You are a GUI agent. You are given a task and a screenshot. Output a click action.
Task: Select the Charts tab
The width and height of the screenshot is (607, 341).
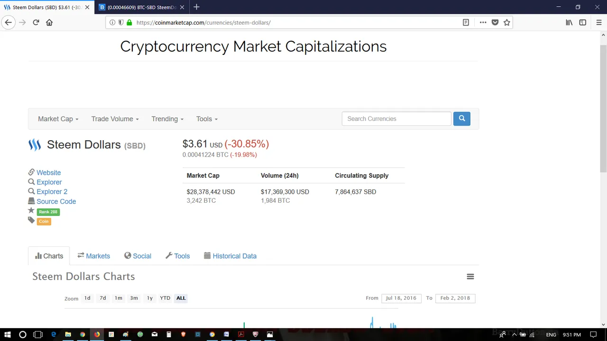pyautogui.click(x=49, y=256)
